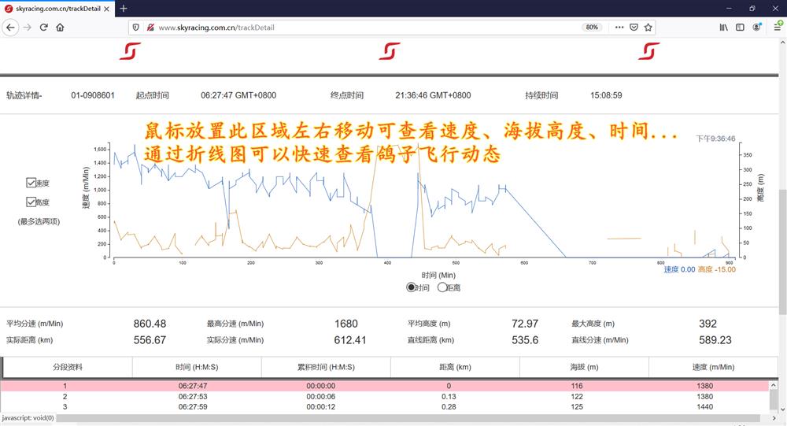Click the page vertical scrollbar thumb

click(x=782, y=244)
